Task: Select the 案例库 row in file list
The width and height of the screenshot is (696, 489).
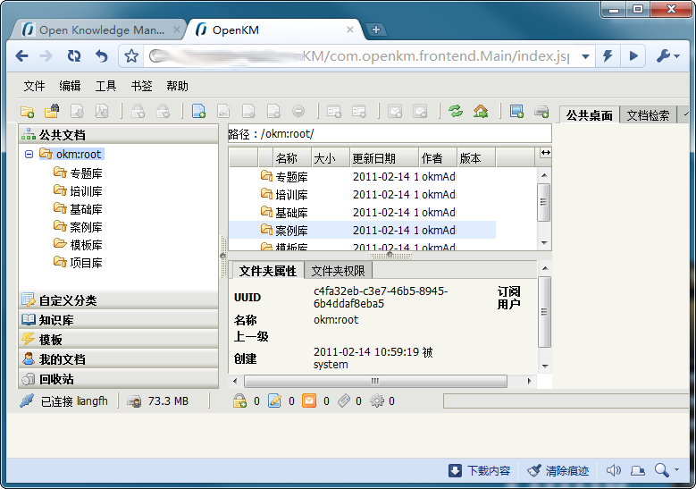Action: (x=362, y=230)
